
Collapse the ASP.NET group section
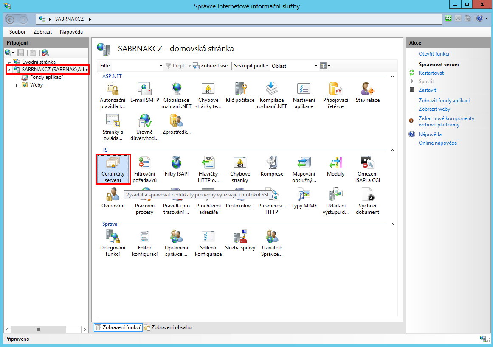click(x=392, y=76)
